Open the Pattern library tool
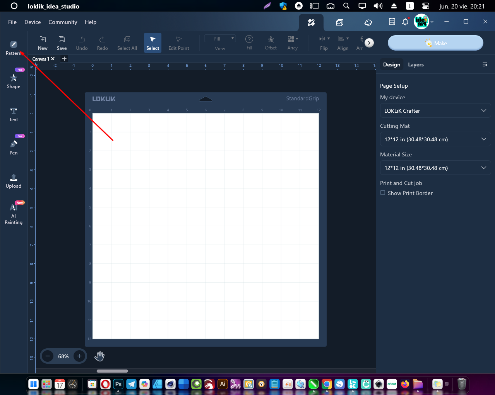 (x=14, y=48)
